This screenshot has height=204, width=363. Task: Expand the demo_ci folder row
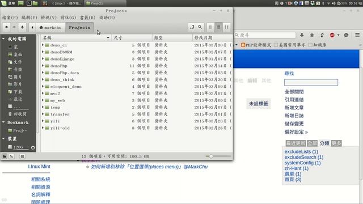[x=43, y=45]
